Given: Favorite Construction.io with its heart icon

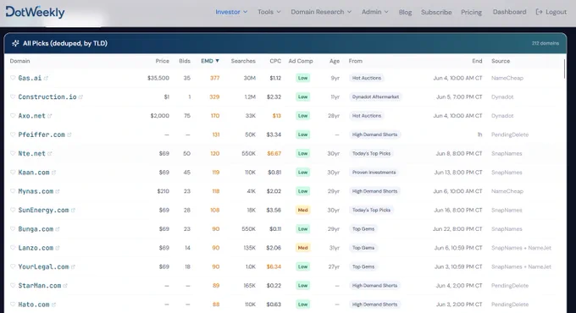Looking at the screenshot, I should 13,96.
